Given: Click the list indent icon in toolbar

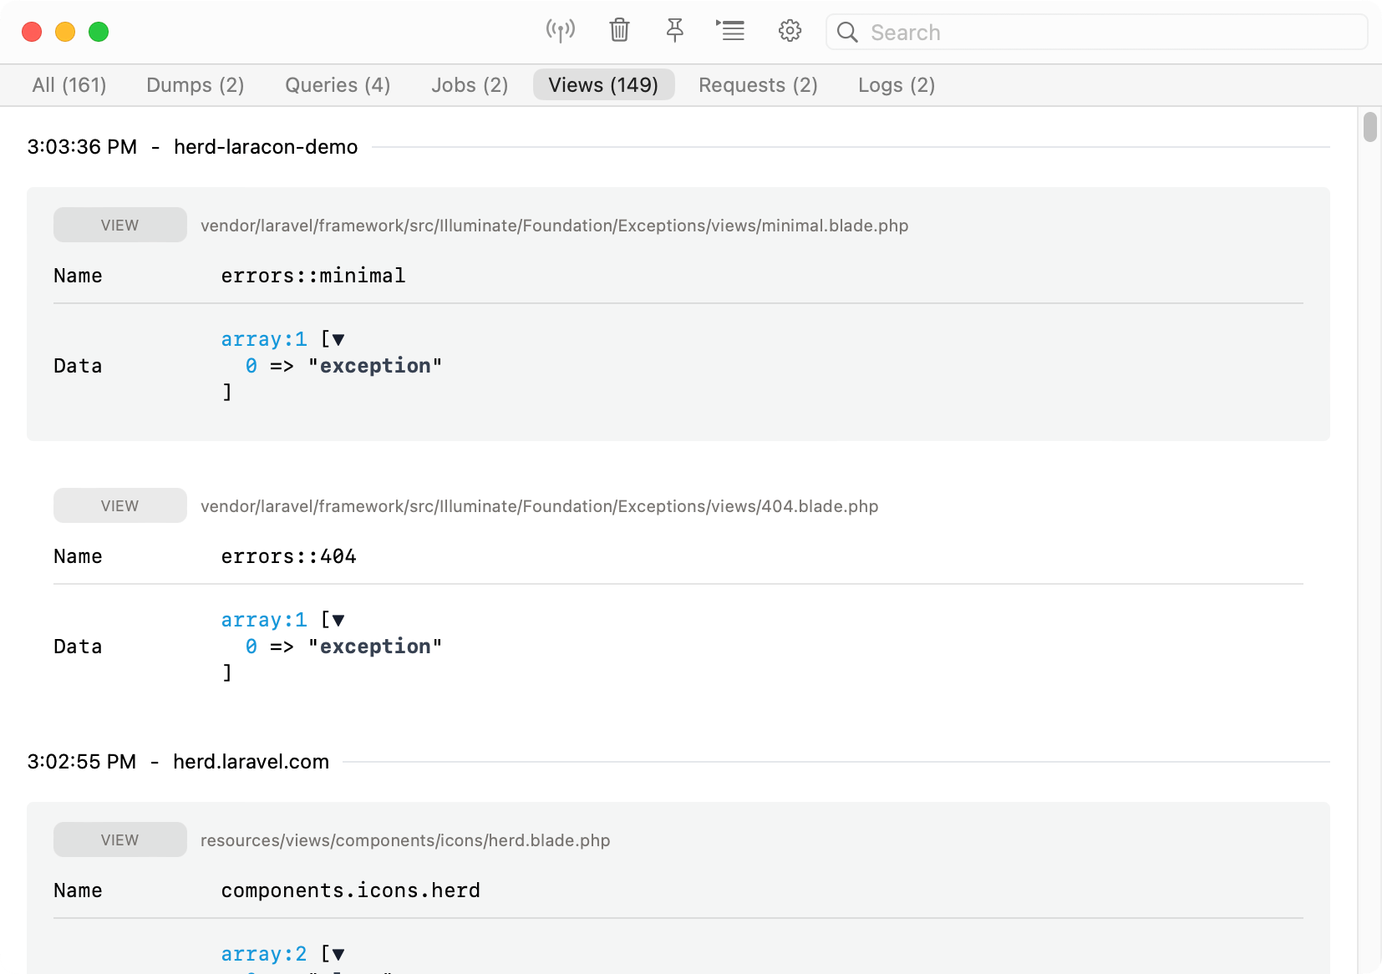Looking at the screenshot, I should (x=731, y=31).
